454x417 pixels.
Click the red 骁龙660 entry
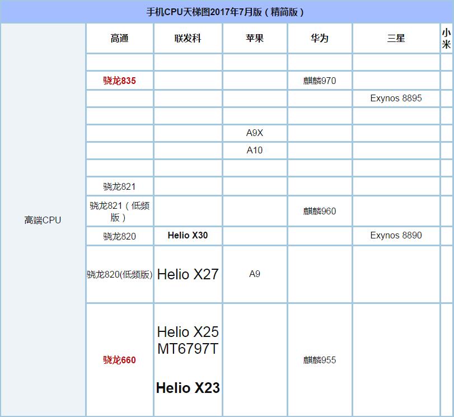click(x=119, y=360)
